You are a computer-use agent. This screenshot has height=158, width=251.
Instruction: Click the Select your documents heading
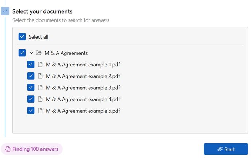(x=42, y=11)
